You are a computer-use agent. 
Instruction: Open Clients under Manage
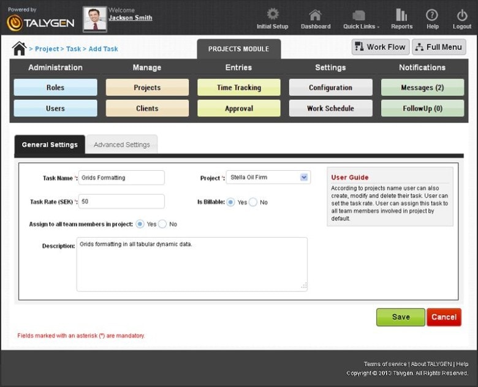[147, 108]
